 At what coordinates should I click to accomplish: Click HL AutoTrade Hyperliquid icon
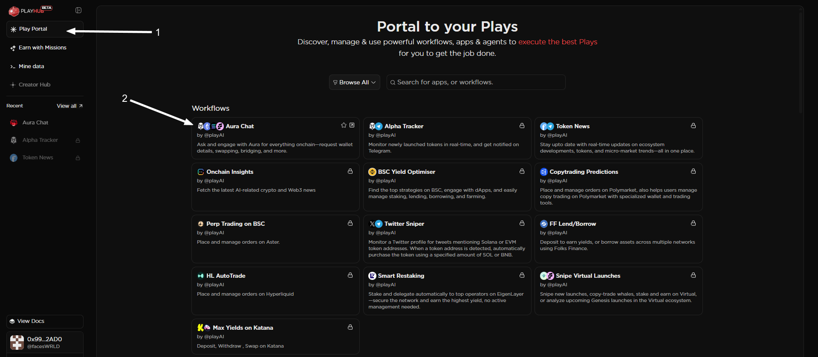tap(201, 276)
